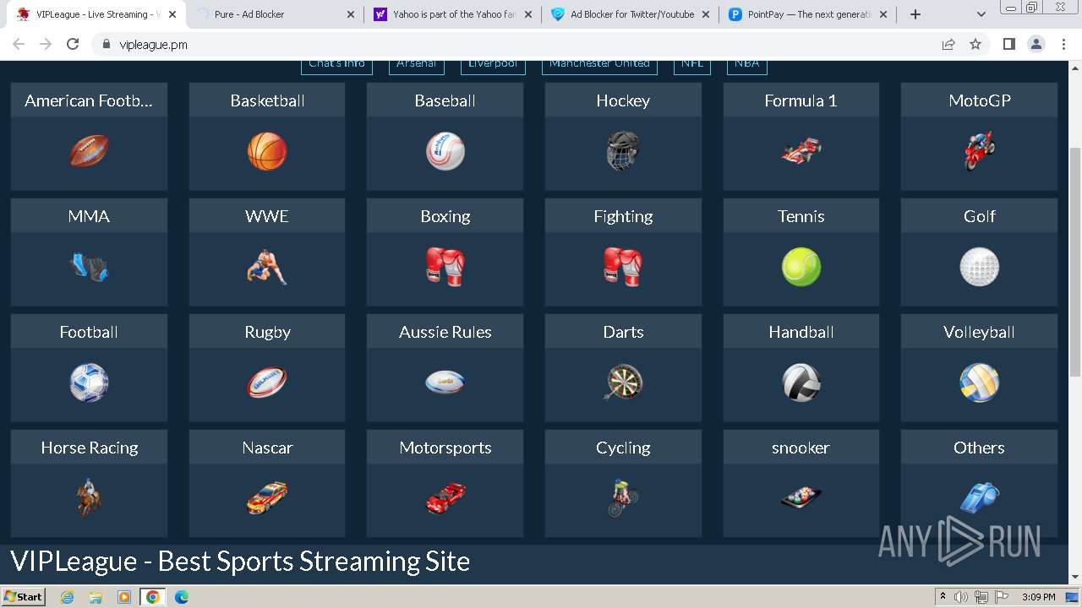Click the Chat's Info link
Viewport: 1082px width, 608px height.
point(336,66)
